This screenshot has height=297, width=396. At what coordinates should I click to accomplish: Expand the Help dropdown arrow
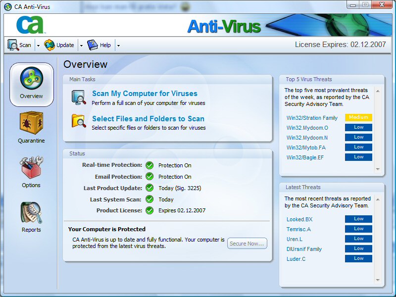point(118,46)
